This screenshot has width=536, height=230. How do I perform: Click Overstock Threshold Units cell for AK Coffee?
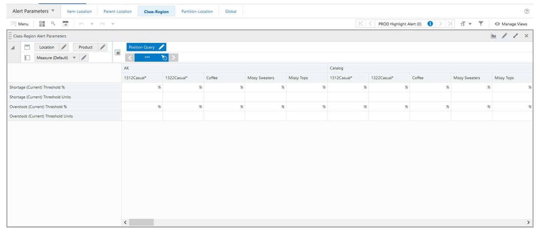(224, 116)
